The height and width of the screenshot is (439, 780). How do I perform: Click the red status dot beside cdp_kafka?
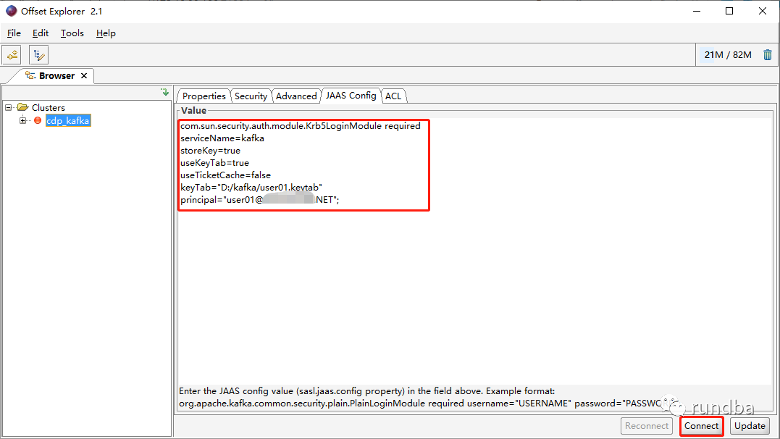click(38, 120)
